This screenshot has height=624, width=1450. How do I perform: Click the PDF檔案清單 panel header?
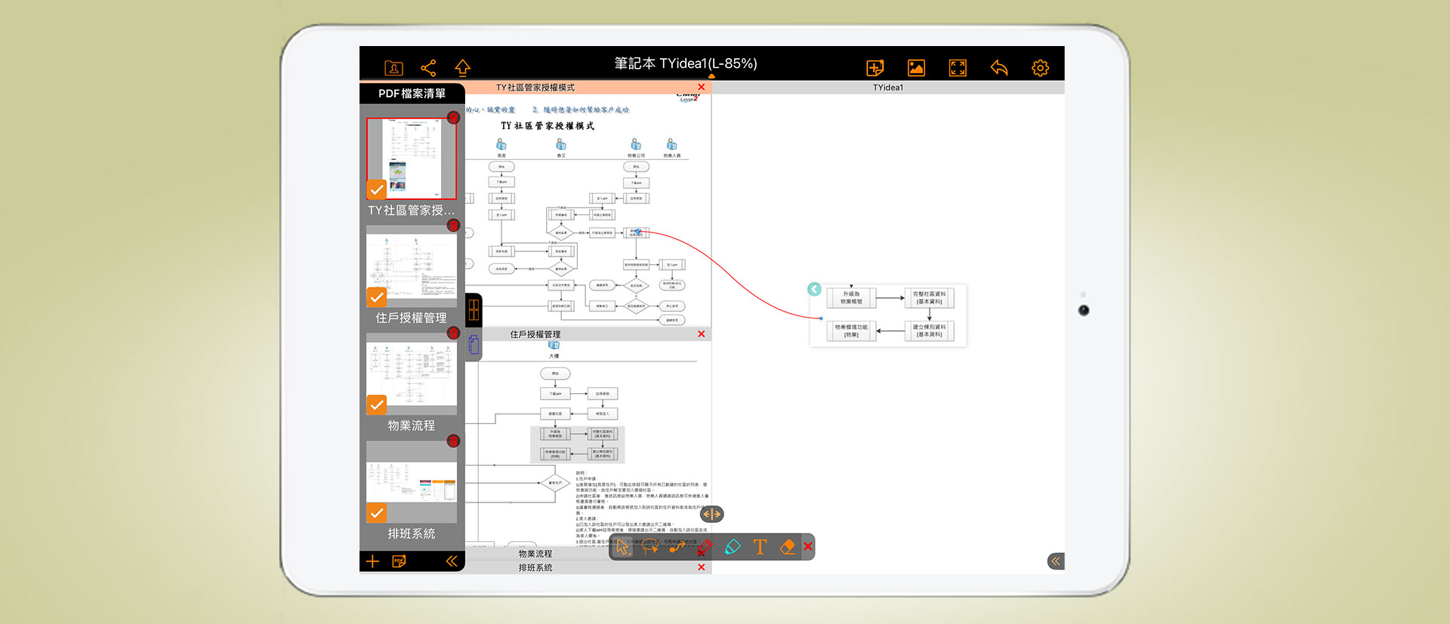pyautogui.click(x=412, y=94)
